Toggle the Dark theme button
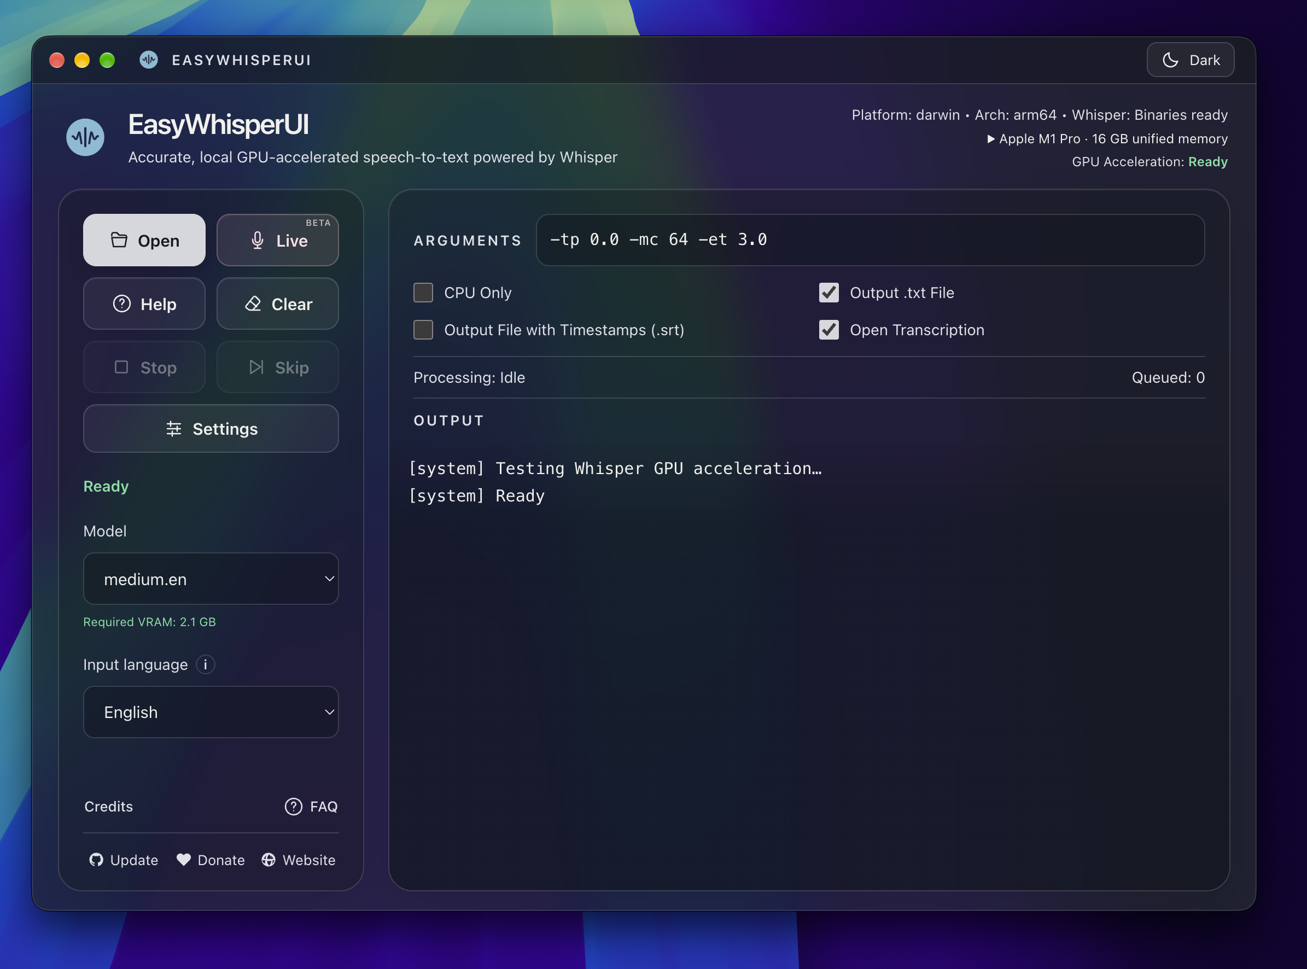 tap(1191, 60)
